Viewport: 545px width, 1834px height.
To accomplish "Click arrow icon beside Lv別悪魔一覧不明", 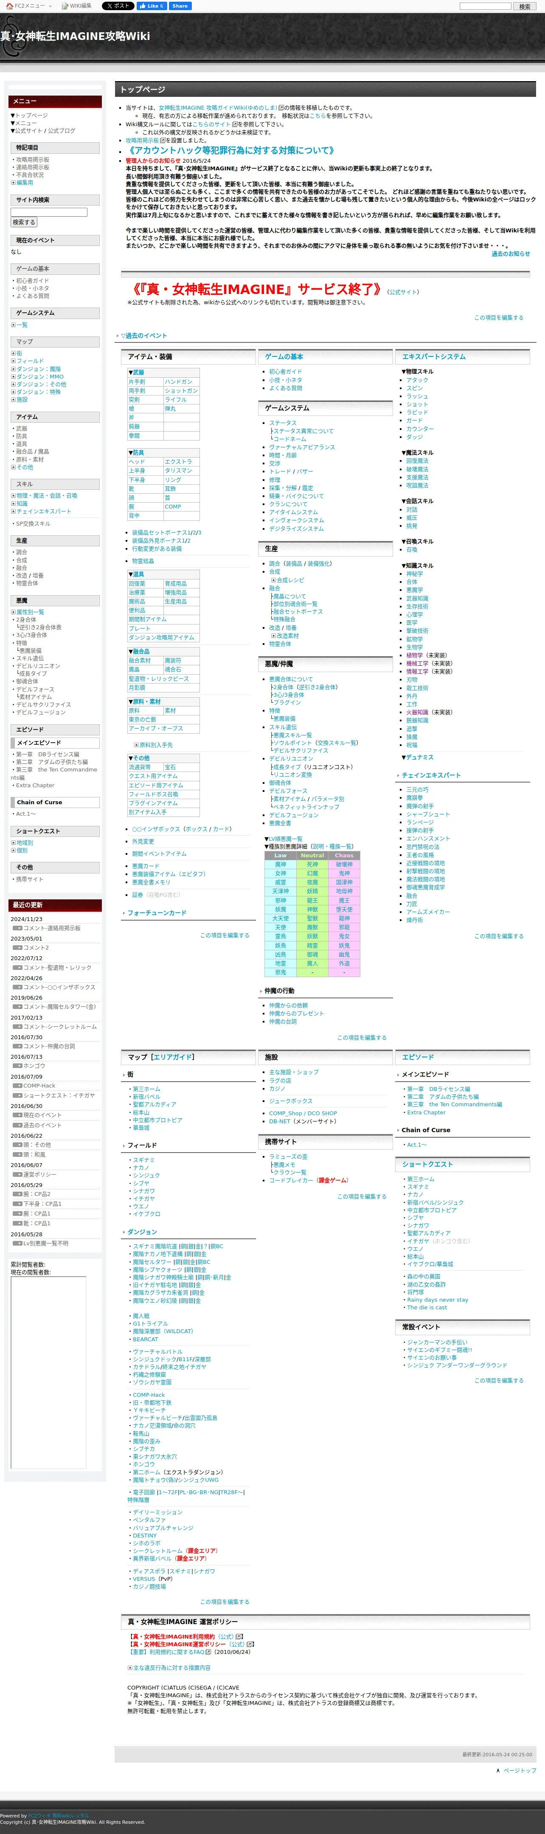I will click(17, 1243).
